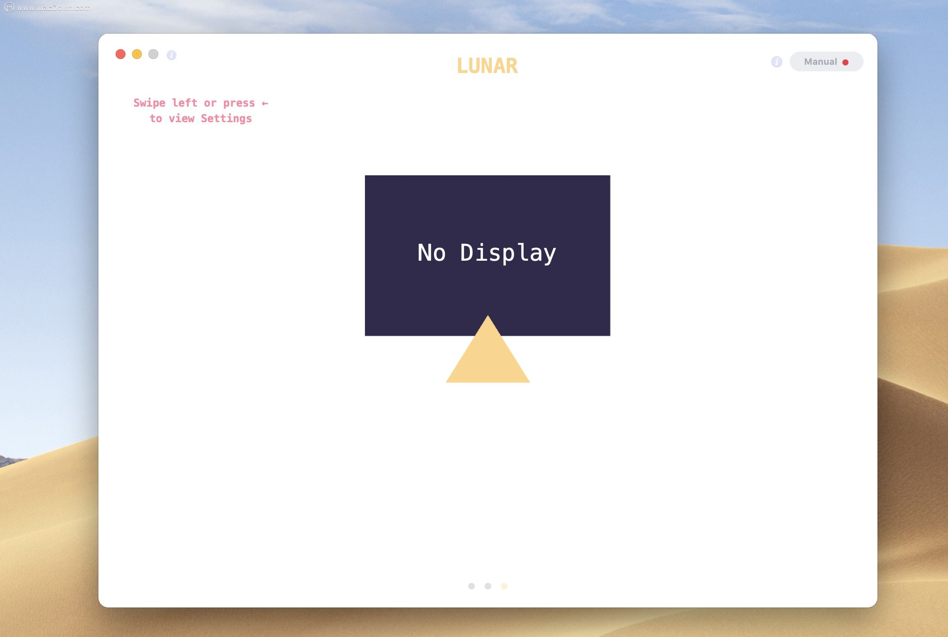Go to the first page dot
The image size is (948, 637).
(x=472, y=586)
